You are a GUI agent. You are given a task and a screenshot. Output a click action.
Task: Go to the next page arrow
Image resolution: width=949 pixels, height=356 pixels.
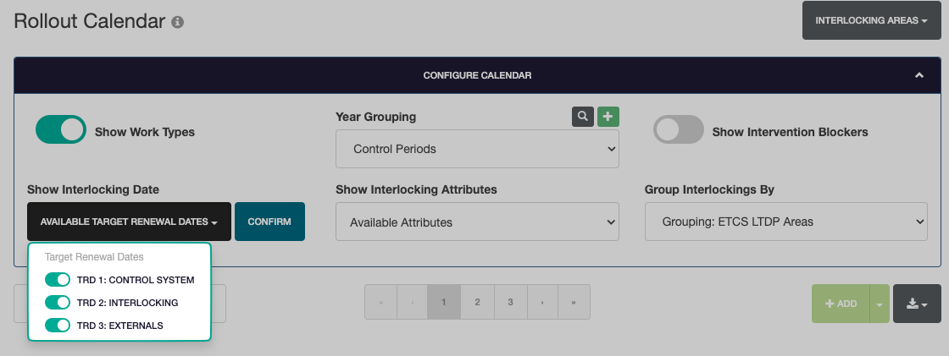coord(542,302)
